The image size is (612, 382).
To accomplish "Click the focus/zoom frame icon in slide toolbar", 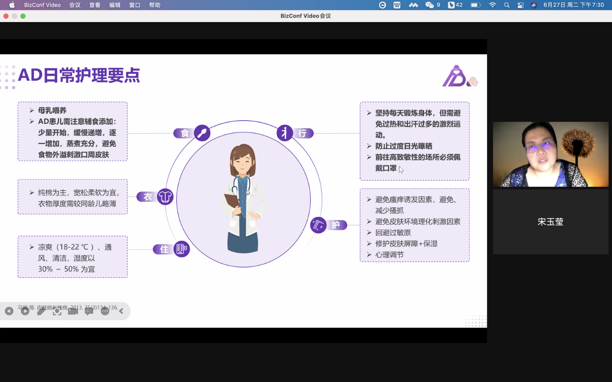I will tap(57, 311).
